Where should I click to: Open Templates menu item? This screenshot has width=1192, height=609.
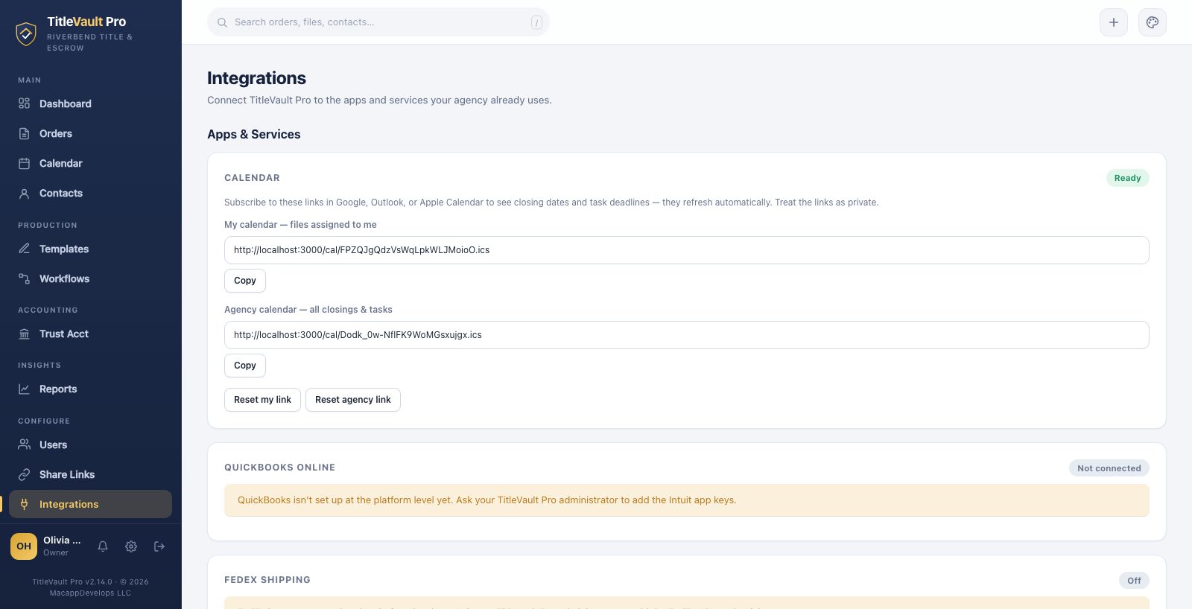tap(91, 249)
